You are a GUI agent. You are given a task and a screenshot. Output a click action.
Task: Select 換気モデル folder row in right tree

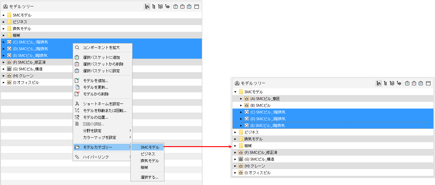[333, 139]
